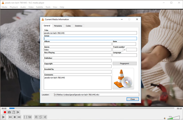Open the Tools menu
Viewport: 183px width, 120px height.
(x=48, y=7)
